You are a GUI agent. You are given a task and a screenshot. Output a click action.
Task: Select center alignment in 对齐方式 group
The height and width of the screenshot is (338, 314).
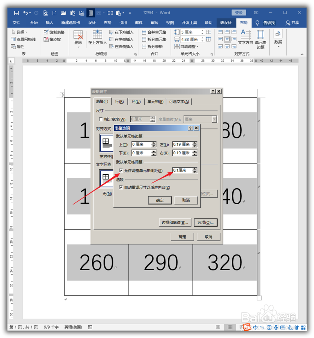(227, 39)
